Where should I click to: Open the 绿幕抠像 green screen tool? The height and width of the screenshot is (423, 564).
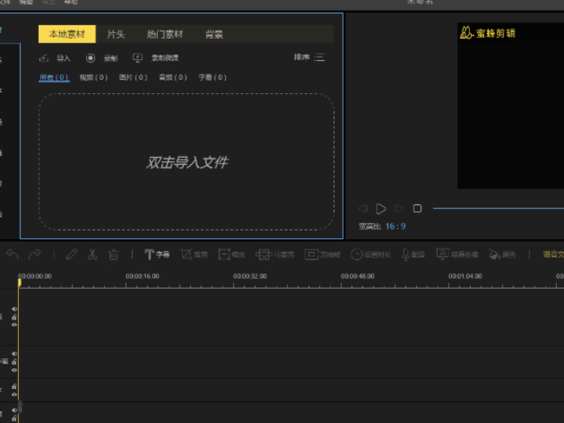point(457,254)
